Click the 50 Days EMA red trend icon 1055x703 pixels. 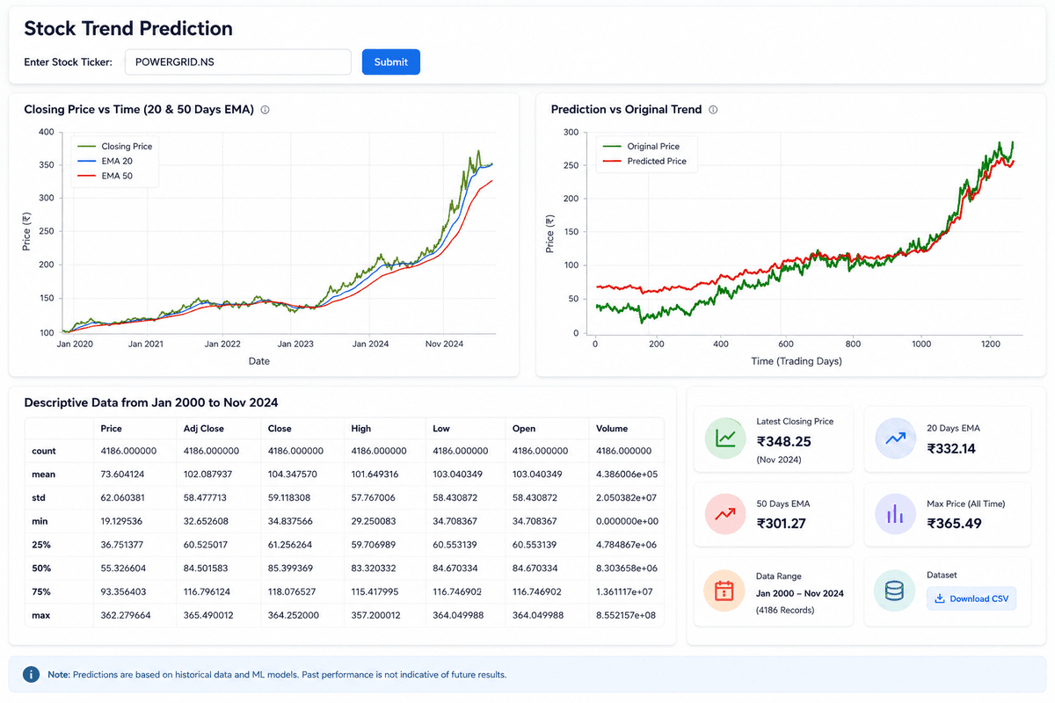tap(726, 514)
